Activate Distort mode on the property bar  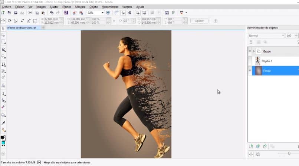coord(29,21)
